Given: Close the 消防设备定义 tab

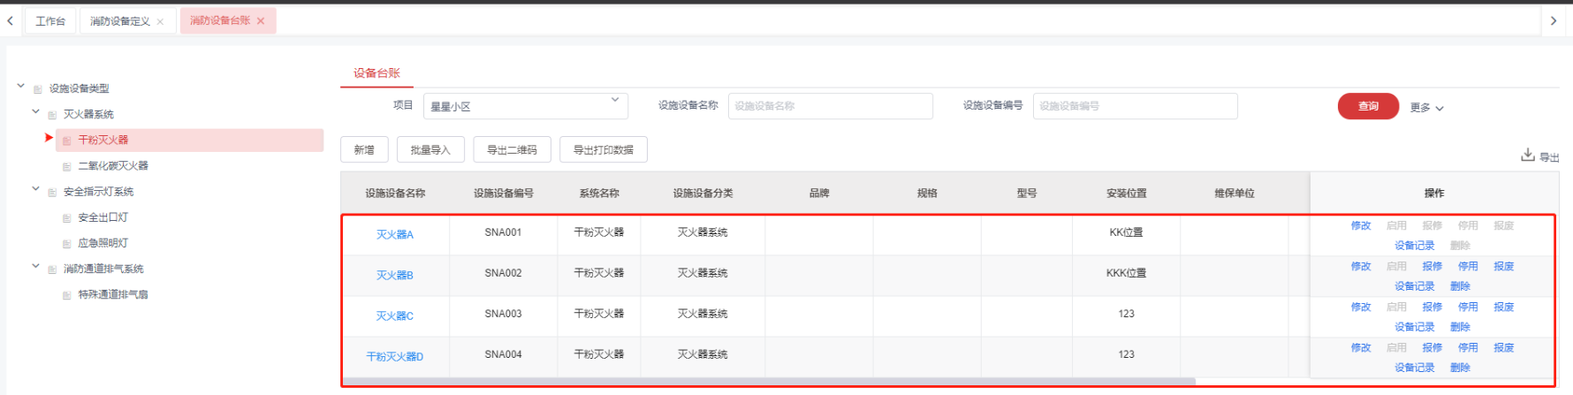Looking at the screenshot, I should [x=160, y=21].
